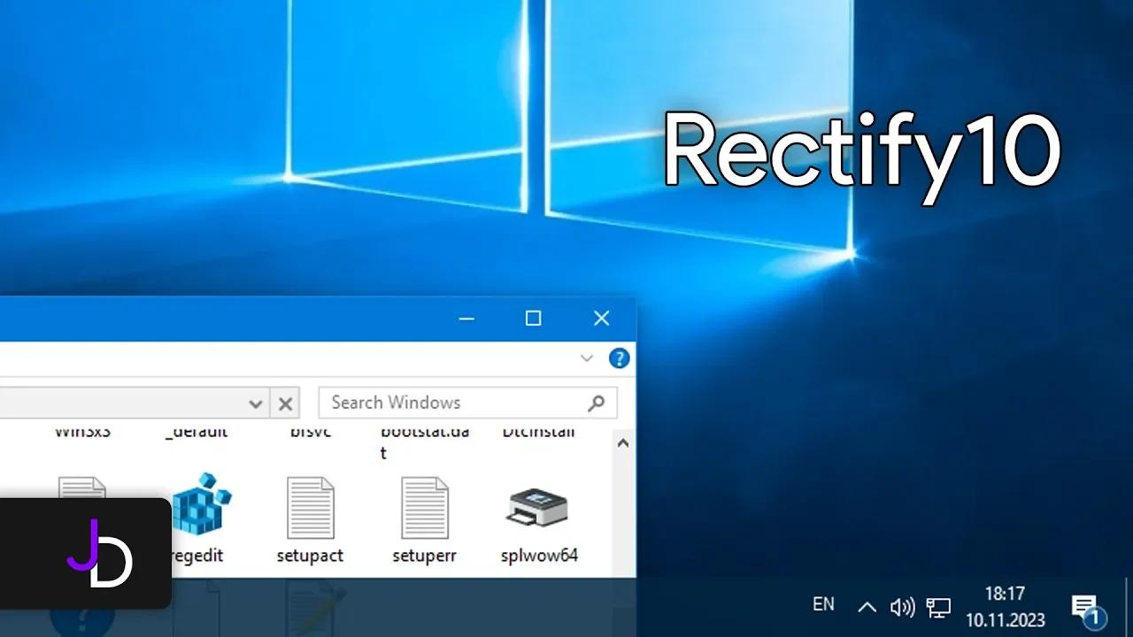This screenshot has width=1133, height=637.
Task: Click the search magnifier icon
Action: [x=597, y=403]
